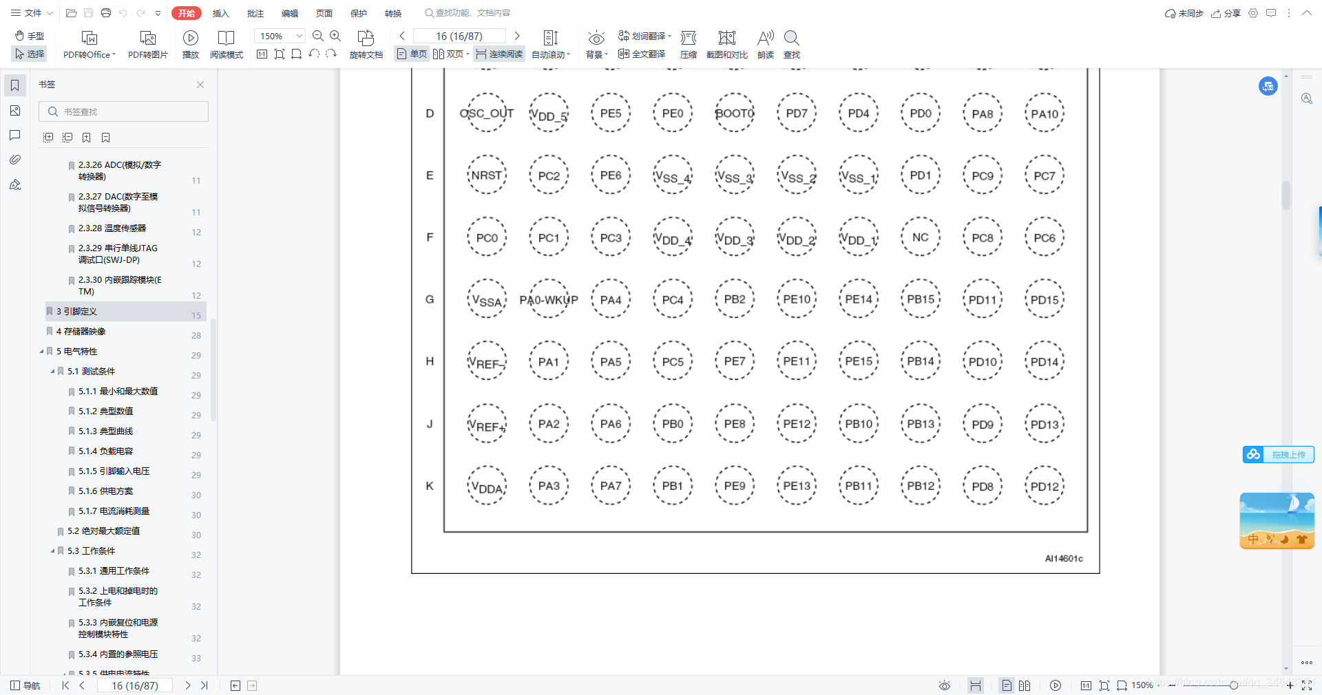Collapse the 5 电气特性 bookmark node
Viewport: 1322px width, 695px height.
coord(42,351)
